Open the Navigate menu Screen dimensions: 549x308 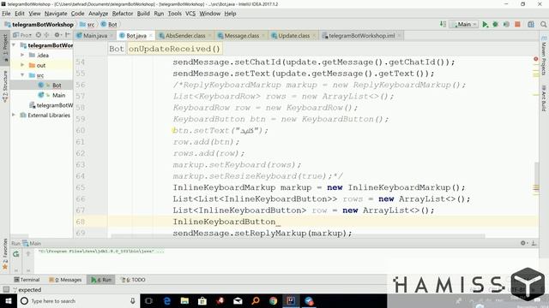(56, 14)
